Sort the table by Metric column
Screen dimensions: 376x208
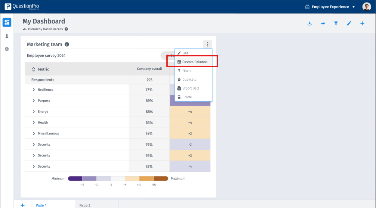coord(33,69)
